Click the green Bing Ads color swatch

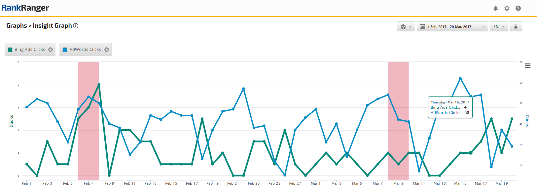tap(10, 50)
